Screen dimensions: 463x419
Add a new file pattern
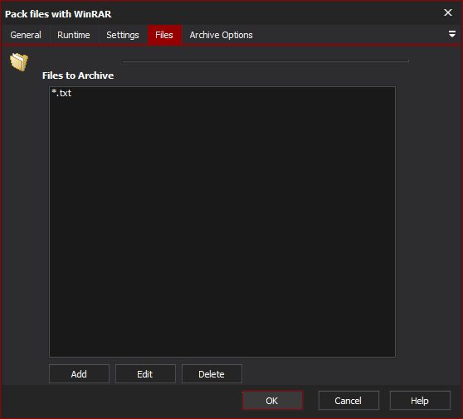point(79,374)
